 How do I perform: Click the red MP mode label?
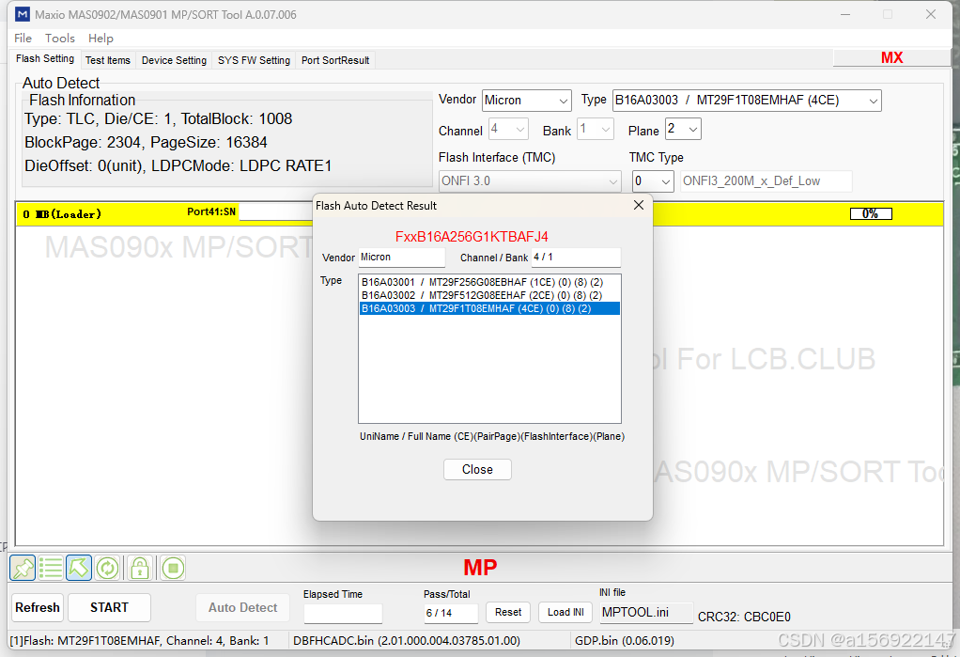pos(480,568)
